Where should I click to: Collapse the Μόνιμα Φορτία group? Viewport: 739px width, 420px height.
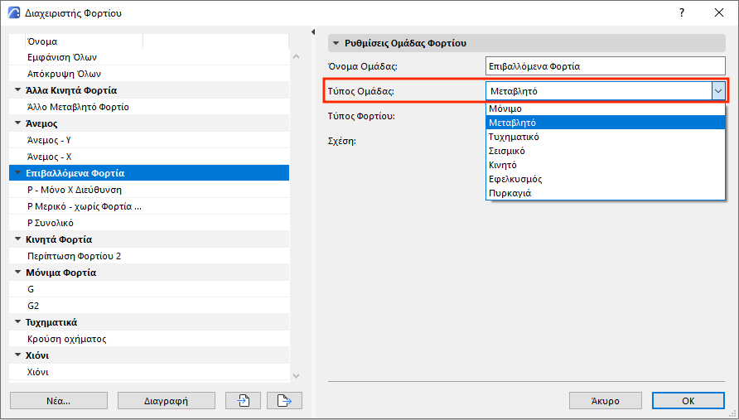click(18, 273)
